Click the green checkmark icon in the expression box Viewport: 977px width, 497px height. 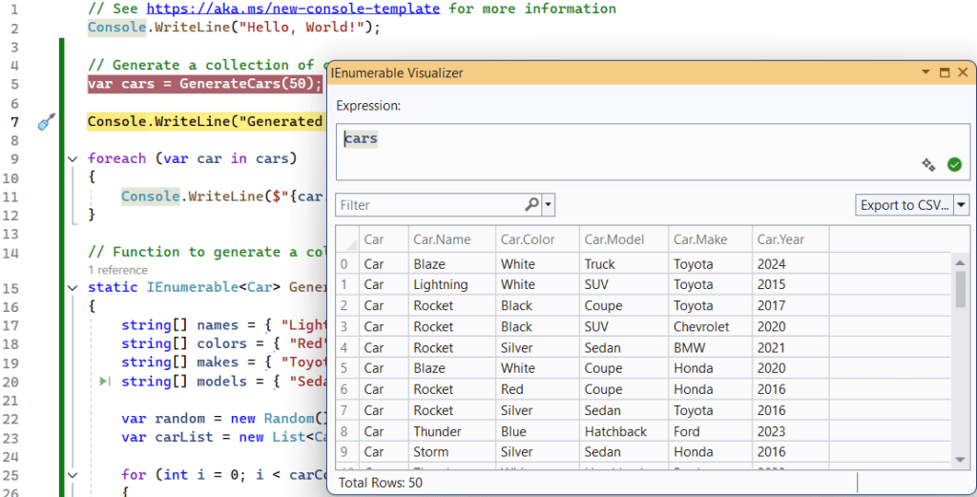(x=954, y=165)
